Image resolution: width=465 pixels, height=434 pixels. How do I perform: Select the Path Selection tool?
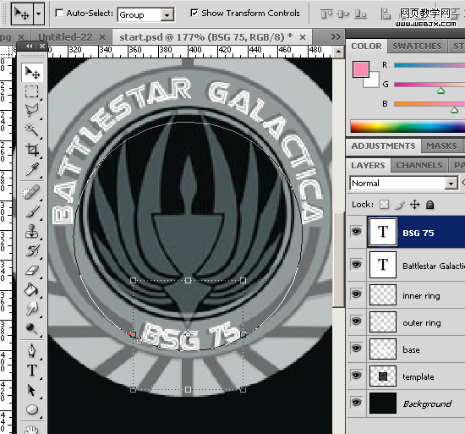coord(32,390)
